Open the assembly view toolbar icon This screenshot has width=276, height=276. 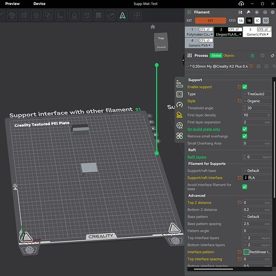click(x=137, y=15)
